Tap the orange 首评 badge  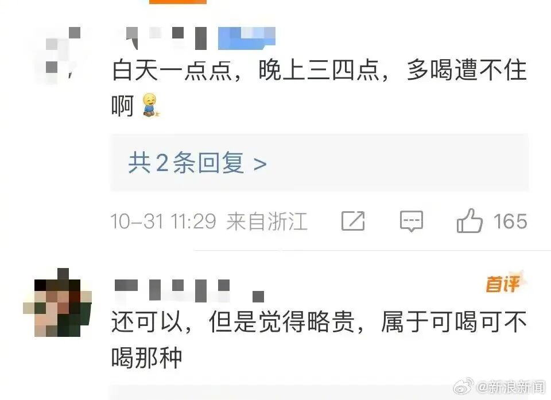[504, 283]
